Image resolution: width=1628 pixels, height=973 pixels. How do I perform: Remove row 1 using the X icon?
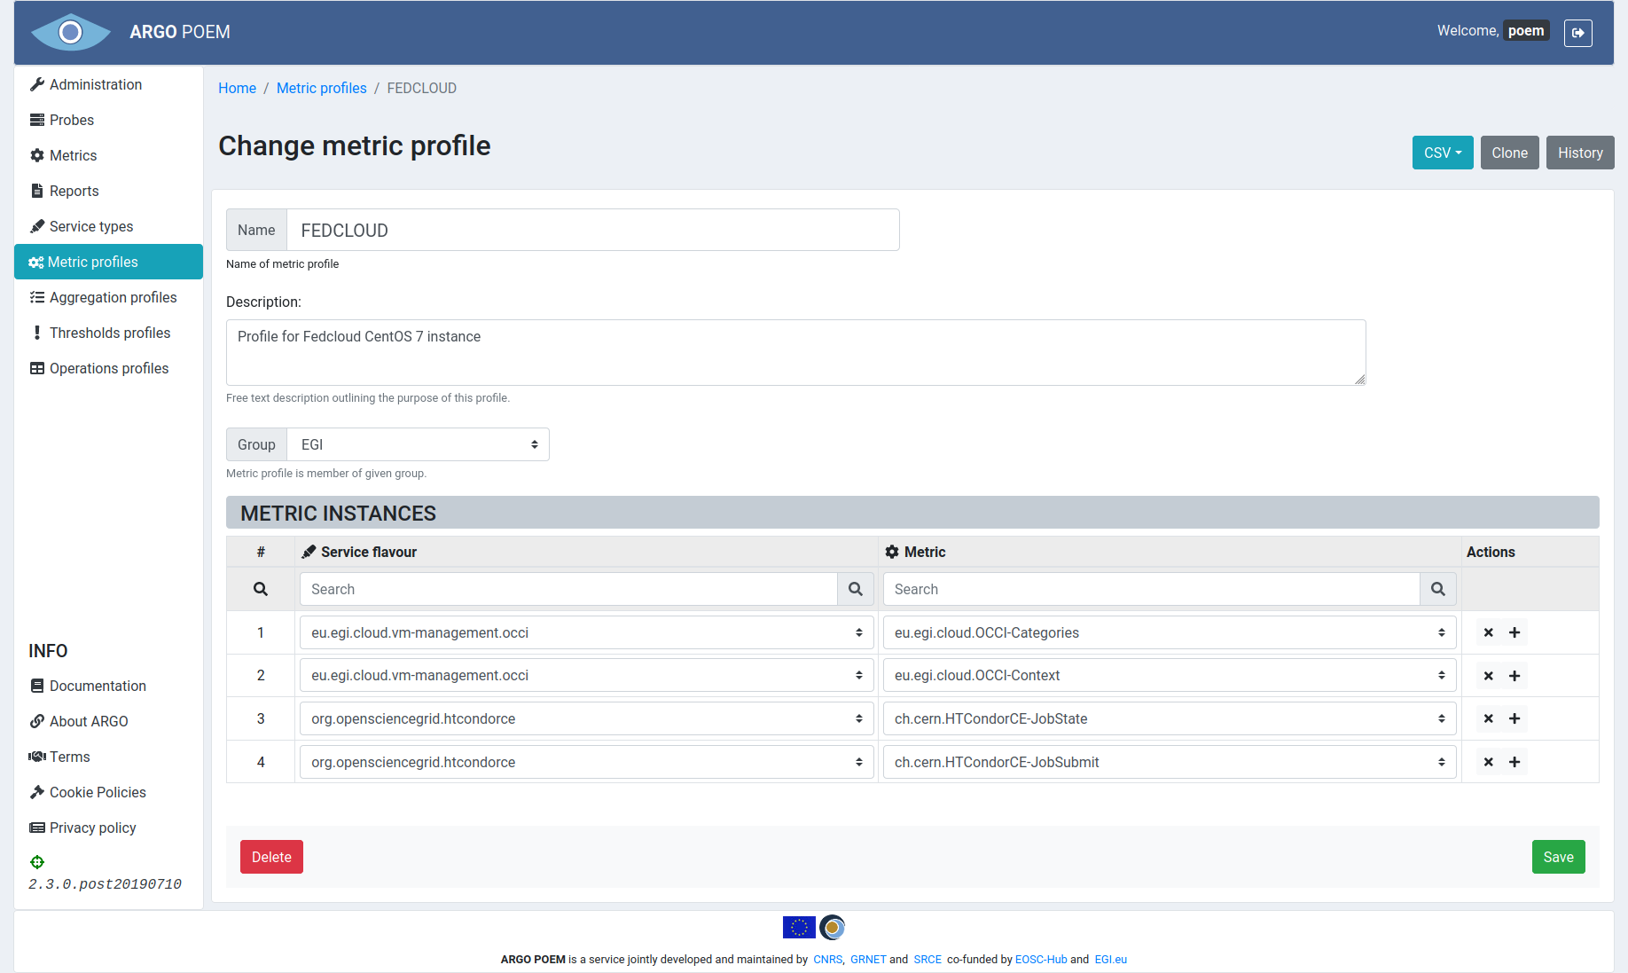[x=1488, y=632]
